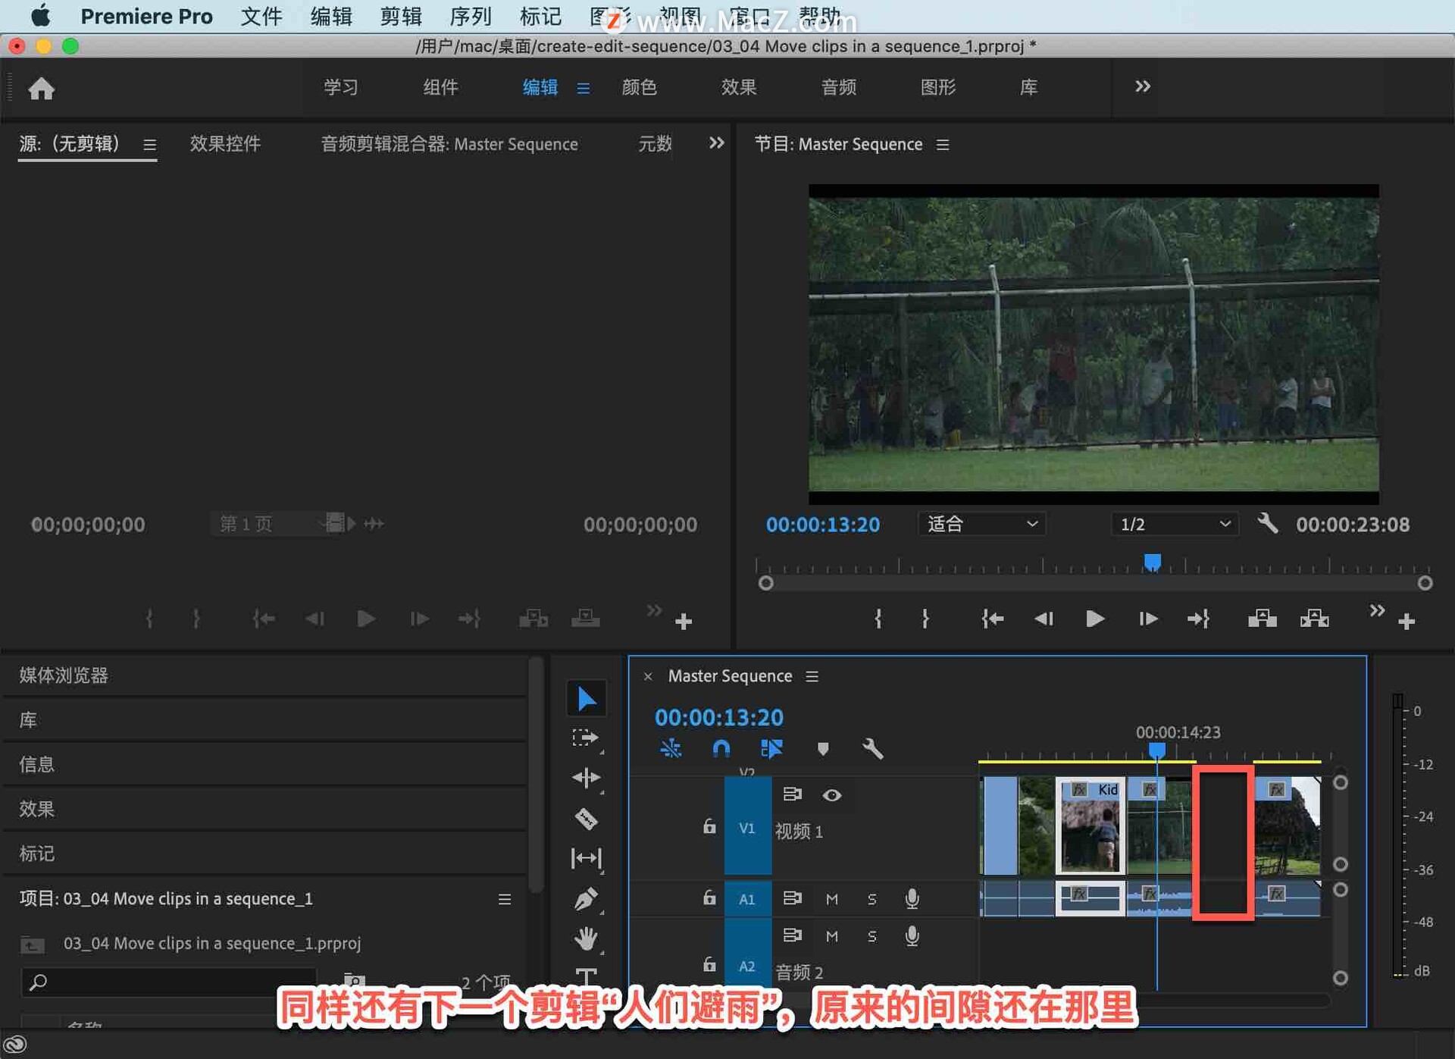Toggle snapping in the timeline
This screenshot has height=1059, width=1455.
(721, 749)
